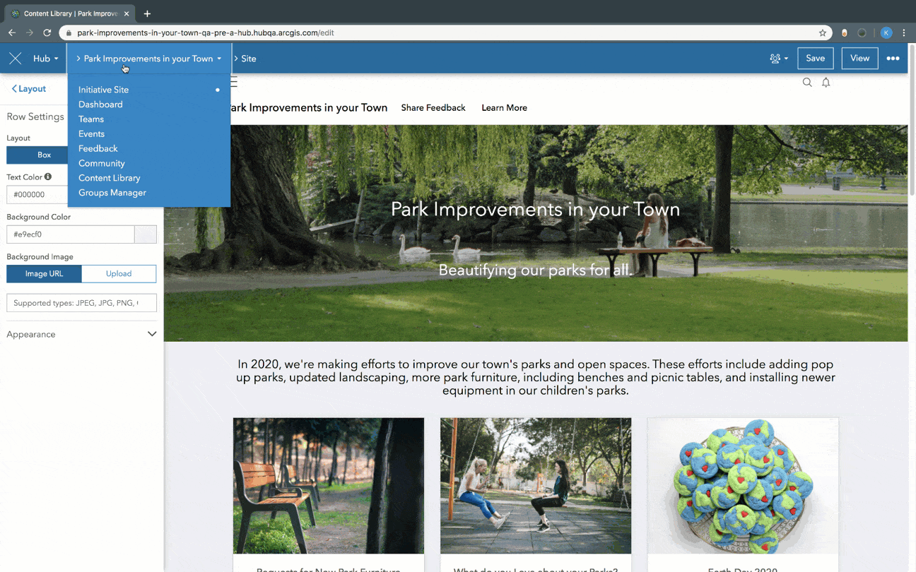
Task: Switch background image to Image URL
Action: [44, 274]
